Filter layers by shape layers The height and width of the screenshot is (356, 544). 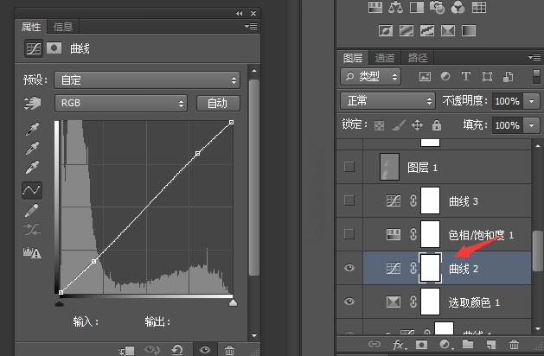(487, 76)
